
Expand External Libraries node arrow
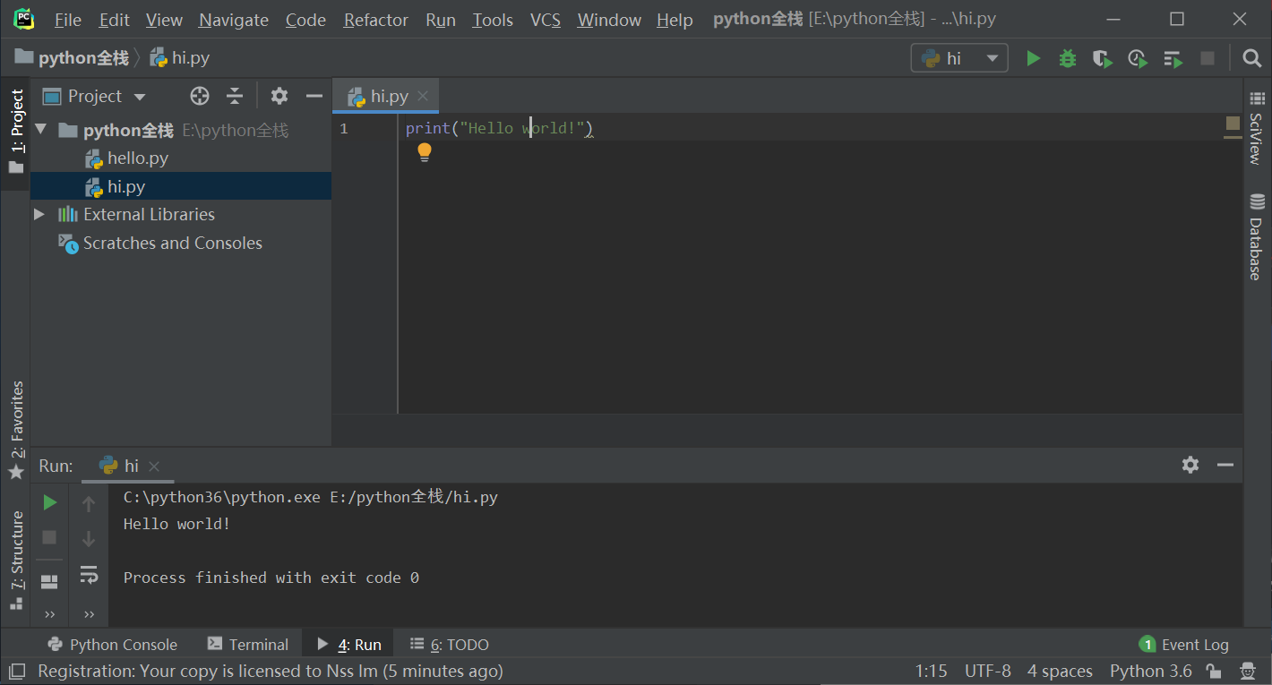point(39,214)
